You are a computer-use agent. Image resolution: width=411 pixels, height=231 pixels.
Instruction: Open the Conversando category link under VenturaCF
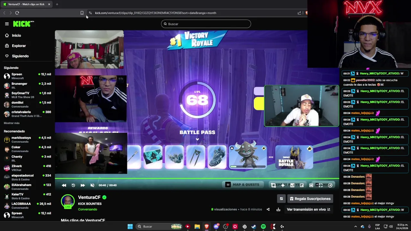[x=87, y=209]
